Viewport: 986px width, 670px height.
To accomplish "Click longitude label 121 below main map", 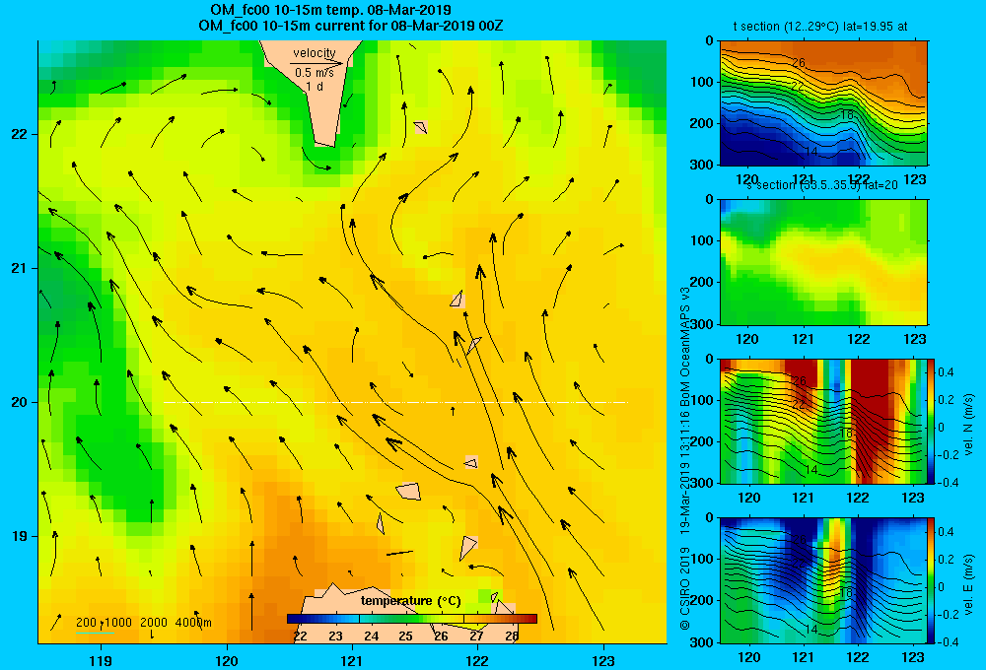I will (x=352, y=660).
